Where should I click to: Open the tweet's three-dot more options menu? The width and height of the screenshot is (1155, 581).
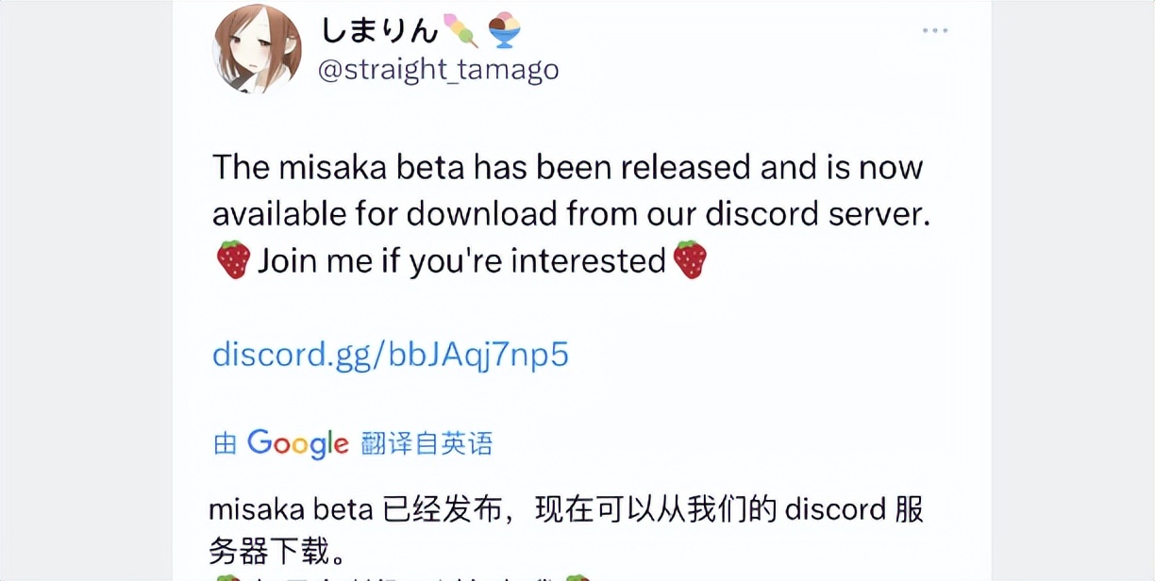[934, 31]
